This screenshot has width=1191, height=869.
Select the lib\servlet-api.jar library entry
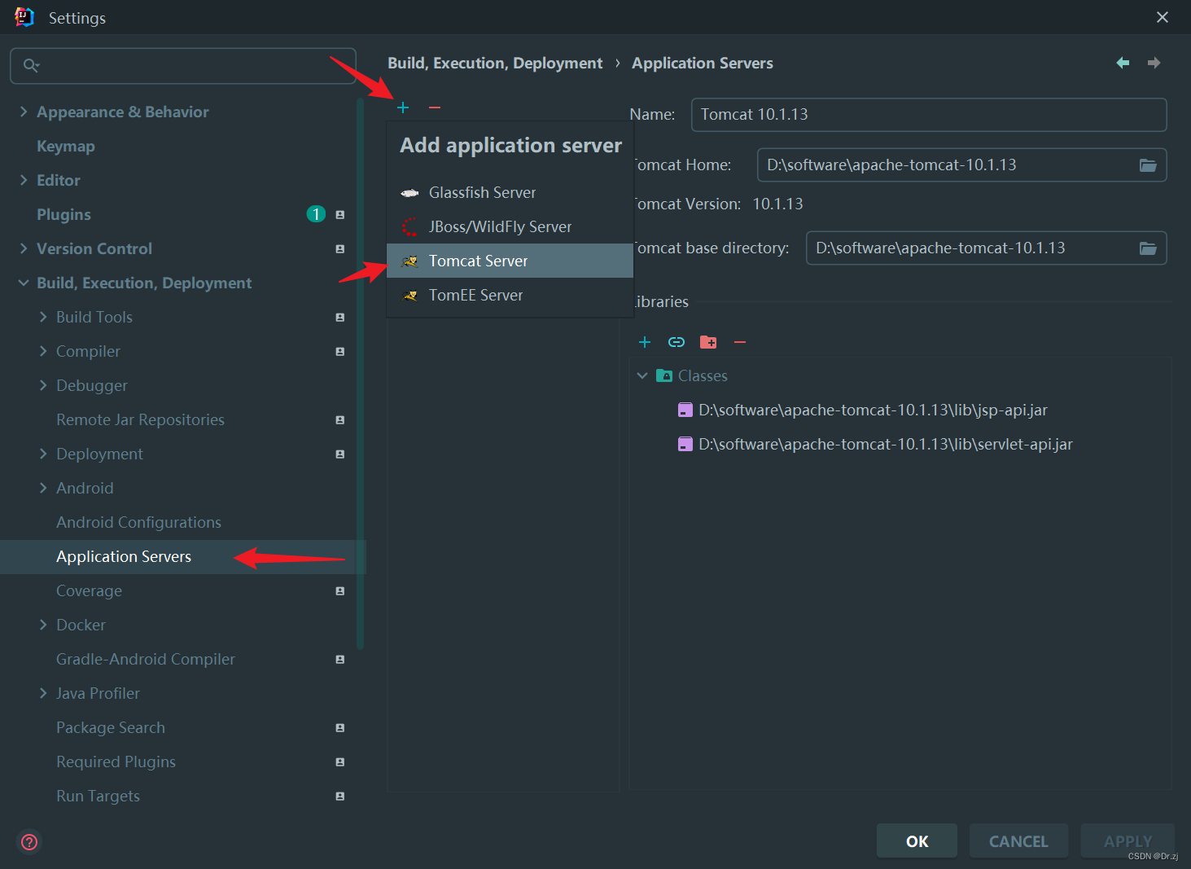click(x=886, y=444)
